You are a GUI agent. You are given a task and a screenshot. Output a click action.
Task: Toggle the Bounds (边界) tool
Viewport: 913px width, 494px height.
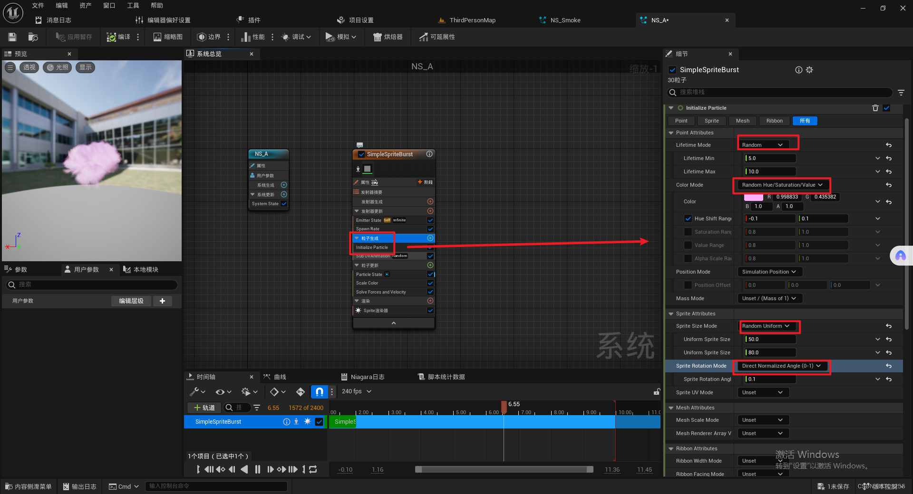tap(209, 37)
